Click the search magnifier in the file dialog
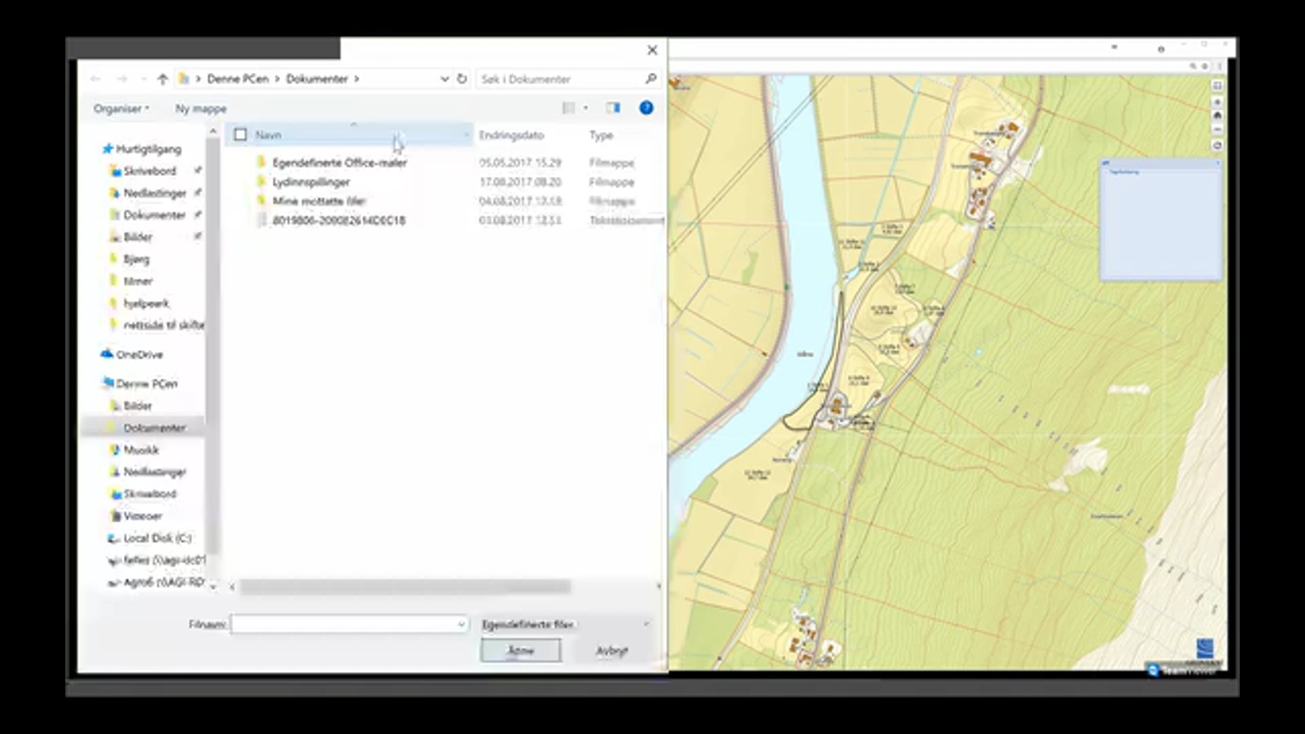Viewport: 1305px width, 734px height. [x=650, y=79]
